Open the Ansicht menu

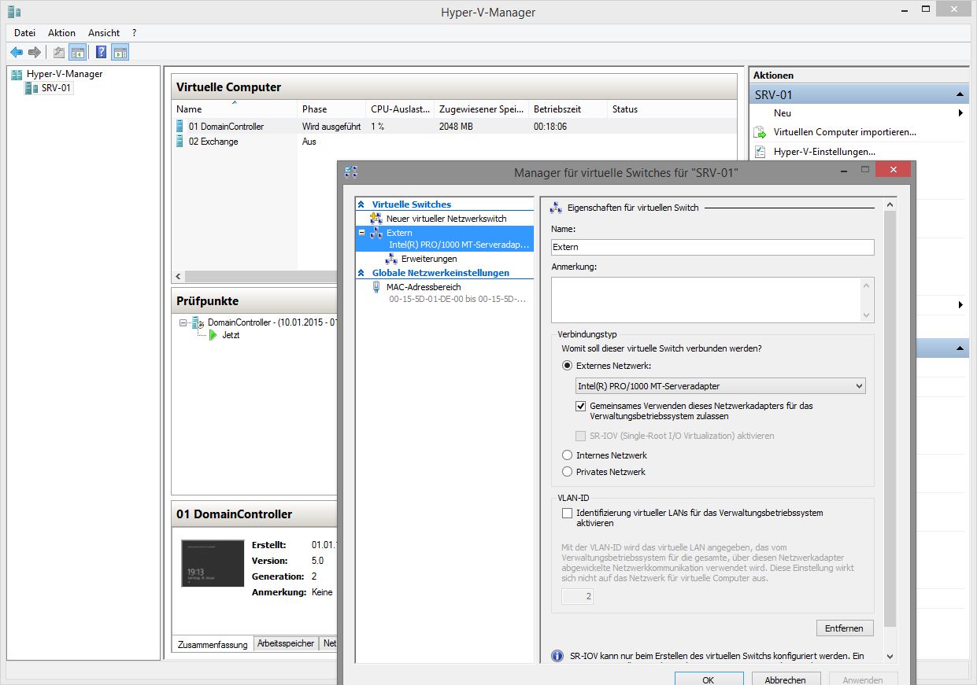pos(104,33)
